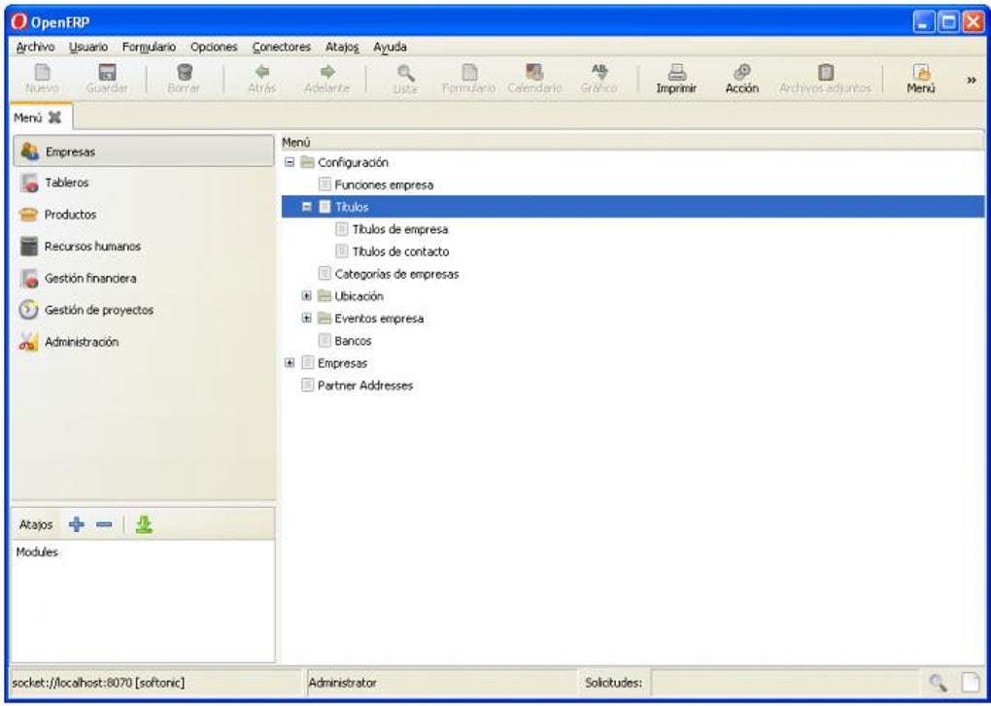Click the green download arrow in Atajos
The image size is (991, 706).
pyautogui.click(x=144, y=524)
